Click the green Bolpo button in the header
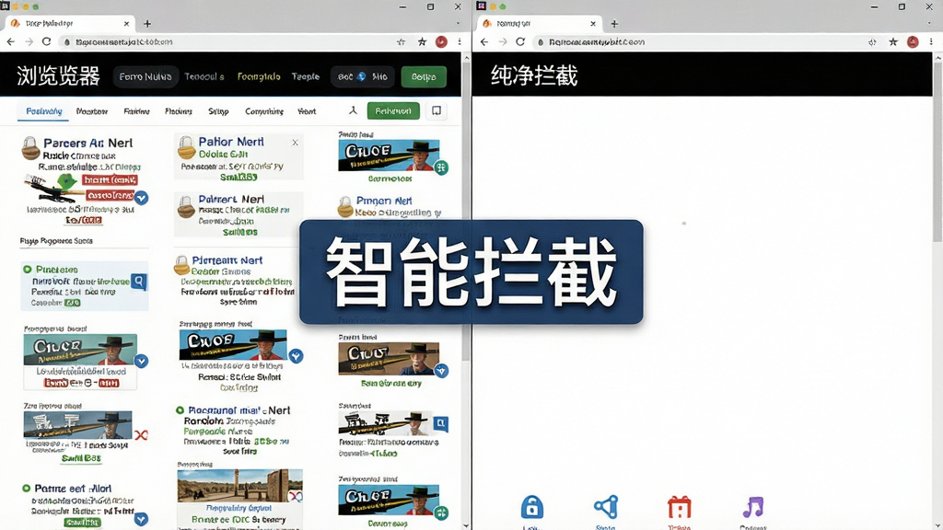The width and height of the screenshot is (943, 530). (424, 77)
